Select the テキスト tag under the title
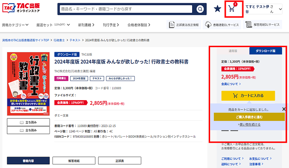 pos(97,78)
